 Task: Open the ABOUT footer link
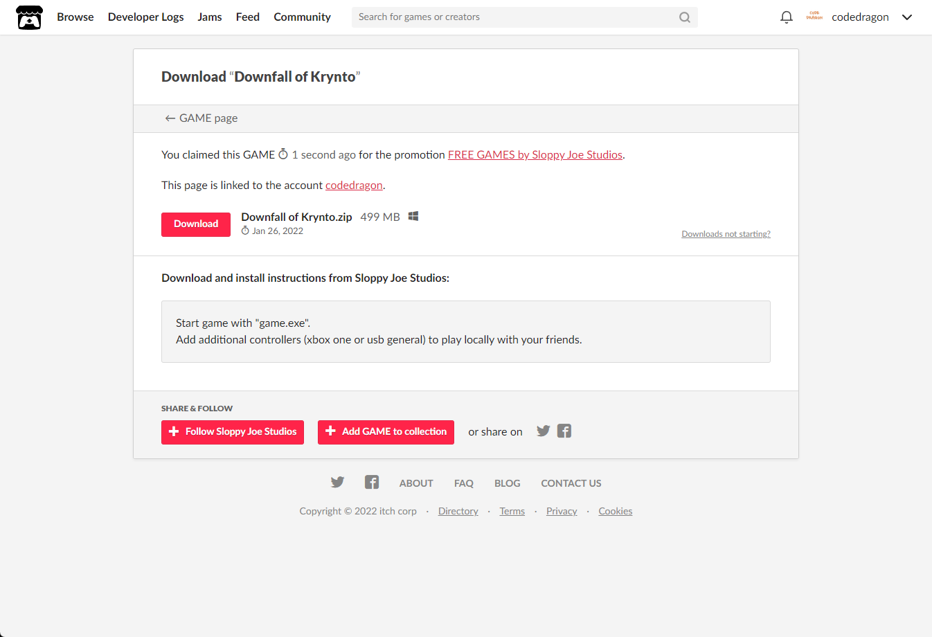click(x=416, y=483)
